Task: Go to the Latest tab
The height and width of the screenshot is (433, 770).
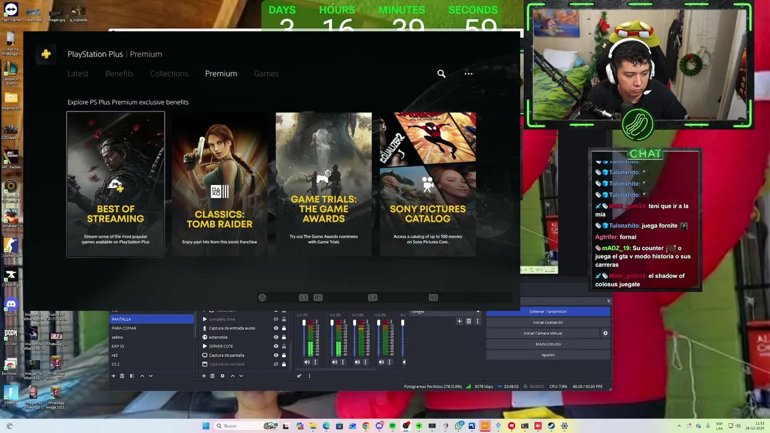Action: pyautogui.click(x=78, y=73)
